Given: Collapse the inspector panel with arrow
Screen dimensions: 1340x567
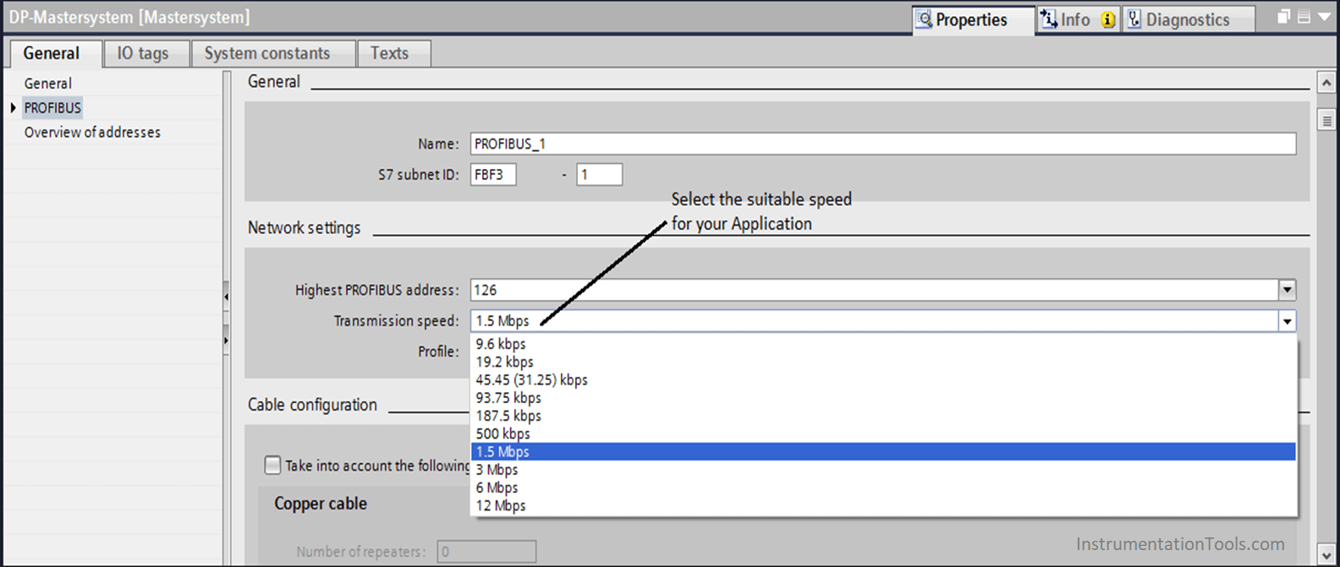Looking at the screenshot, I should (x=1325, y=17).
